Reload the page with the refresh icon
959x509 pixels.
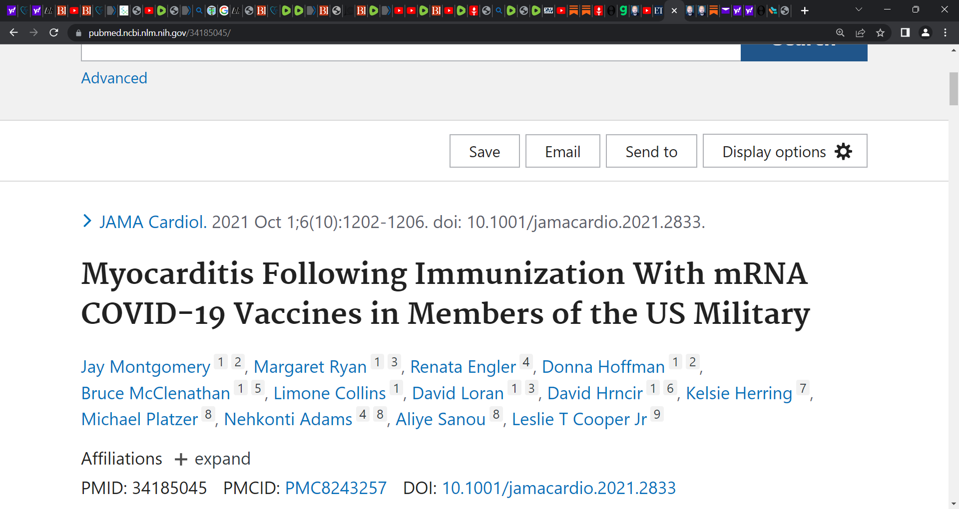click(54, 32)
